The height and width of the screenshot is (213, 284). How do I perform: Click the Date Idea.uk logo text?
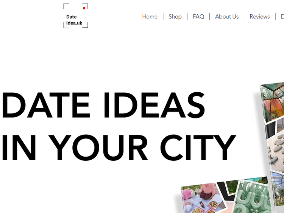click(x=74, y=20)
